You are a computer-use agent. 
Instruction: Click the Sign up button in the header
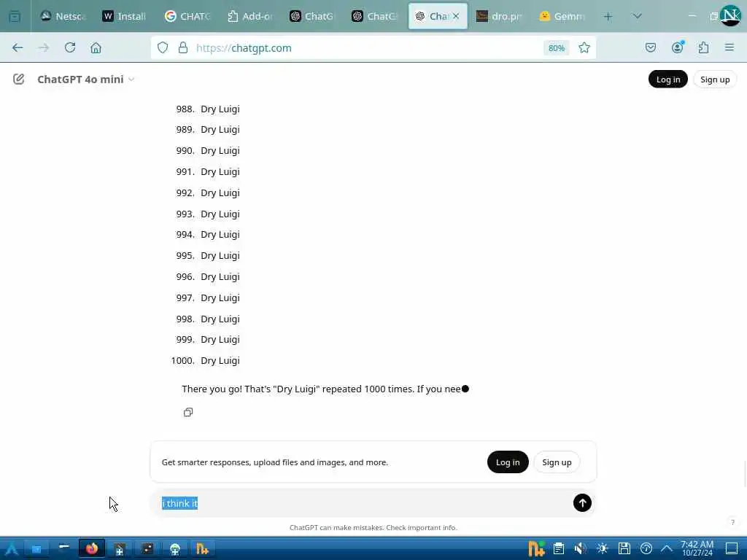[x=715, y=79]
